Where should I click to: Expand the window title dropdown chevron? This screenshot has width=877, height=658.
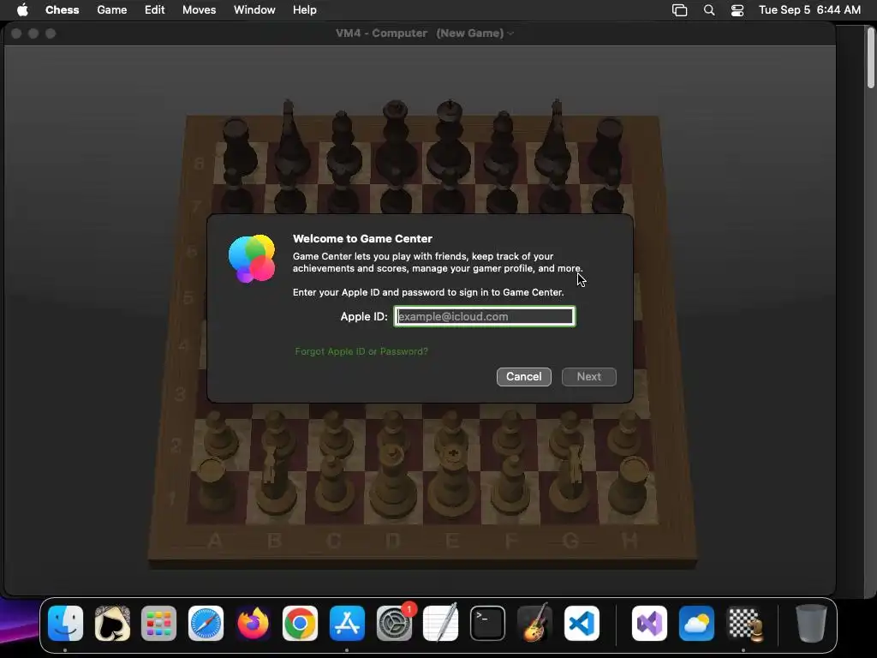point(510,33)
